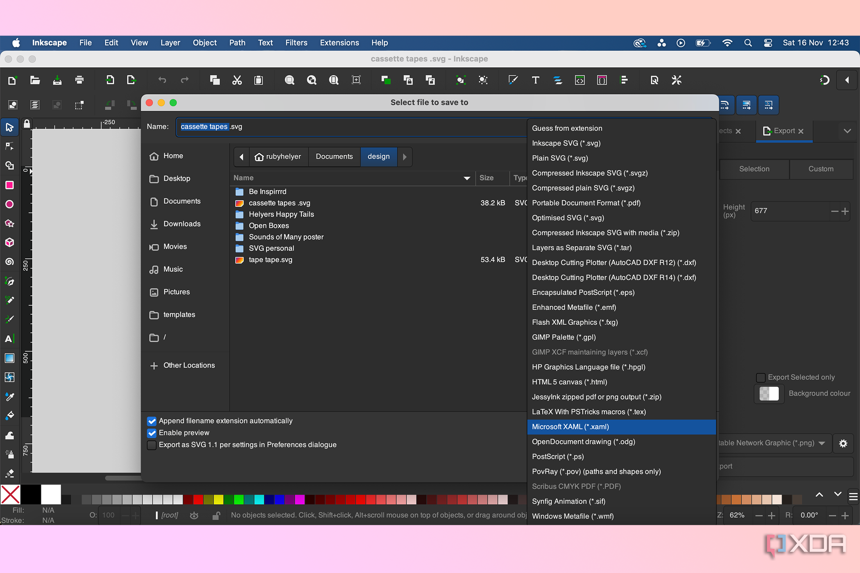Viewport: 860px width, 573px height.
Task: Select the Selector arrow tool
Action: click(x=9, y=127)
